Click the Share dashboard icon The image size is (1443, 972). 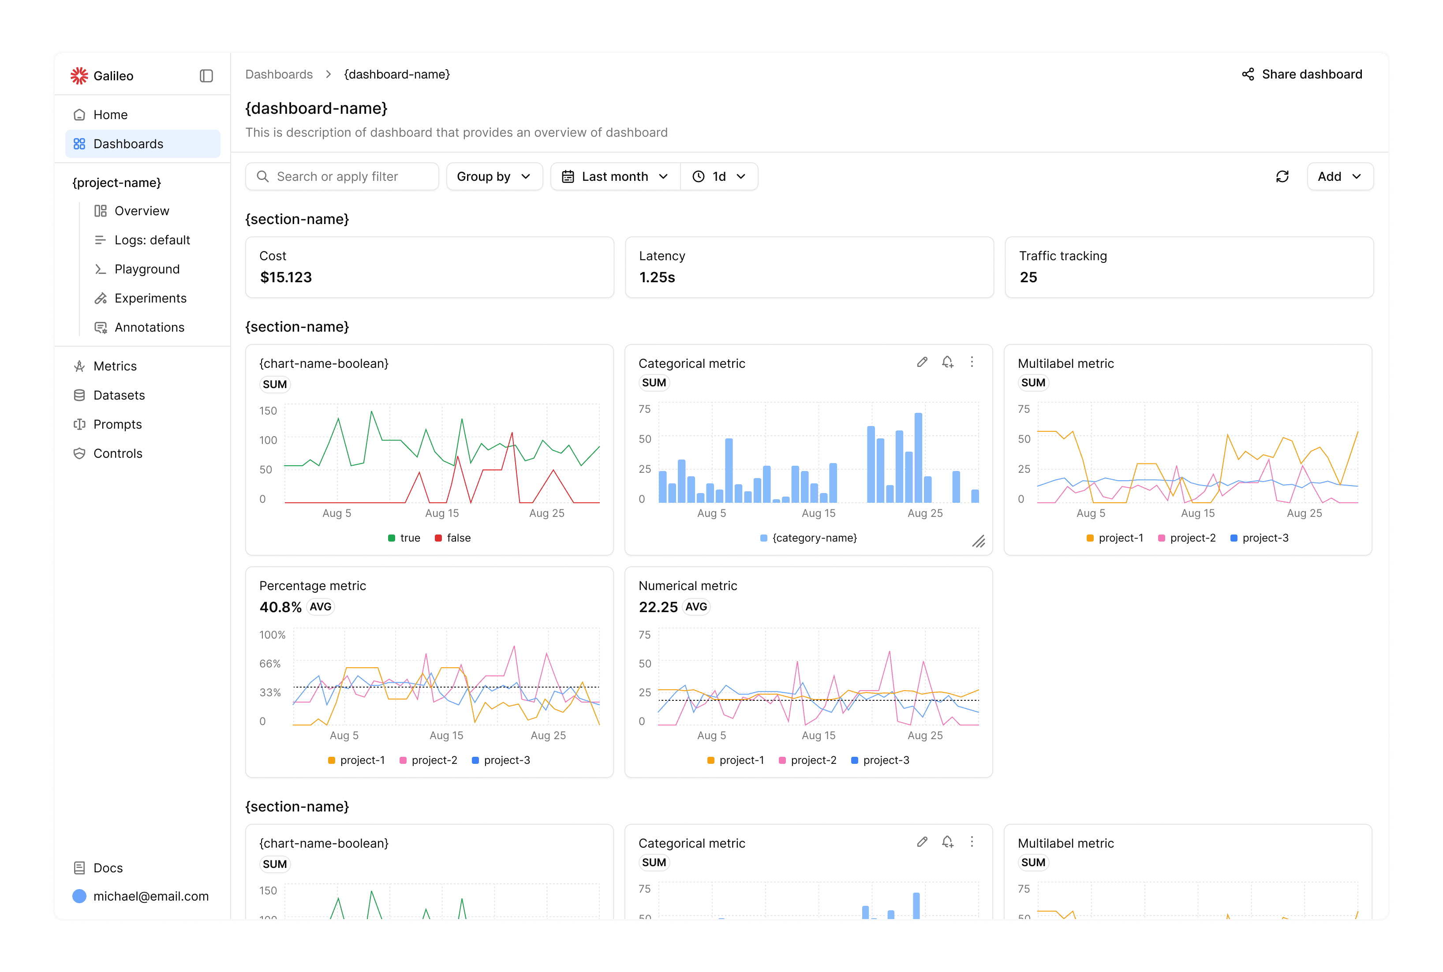1248,75
